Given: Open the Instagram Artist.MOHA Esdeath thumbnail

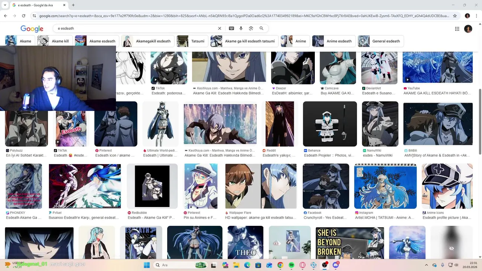Looking at the screenshot, I should pos(385,186).
